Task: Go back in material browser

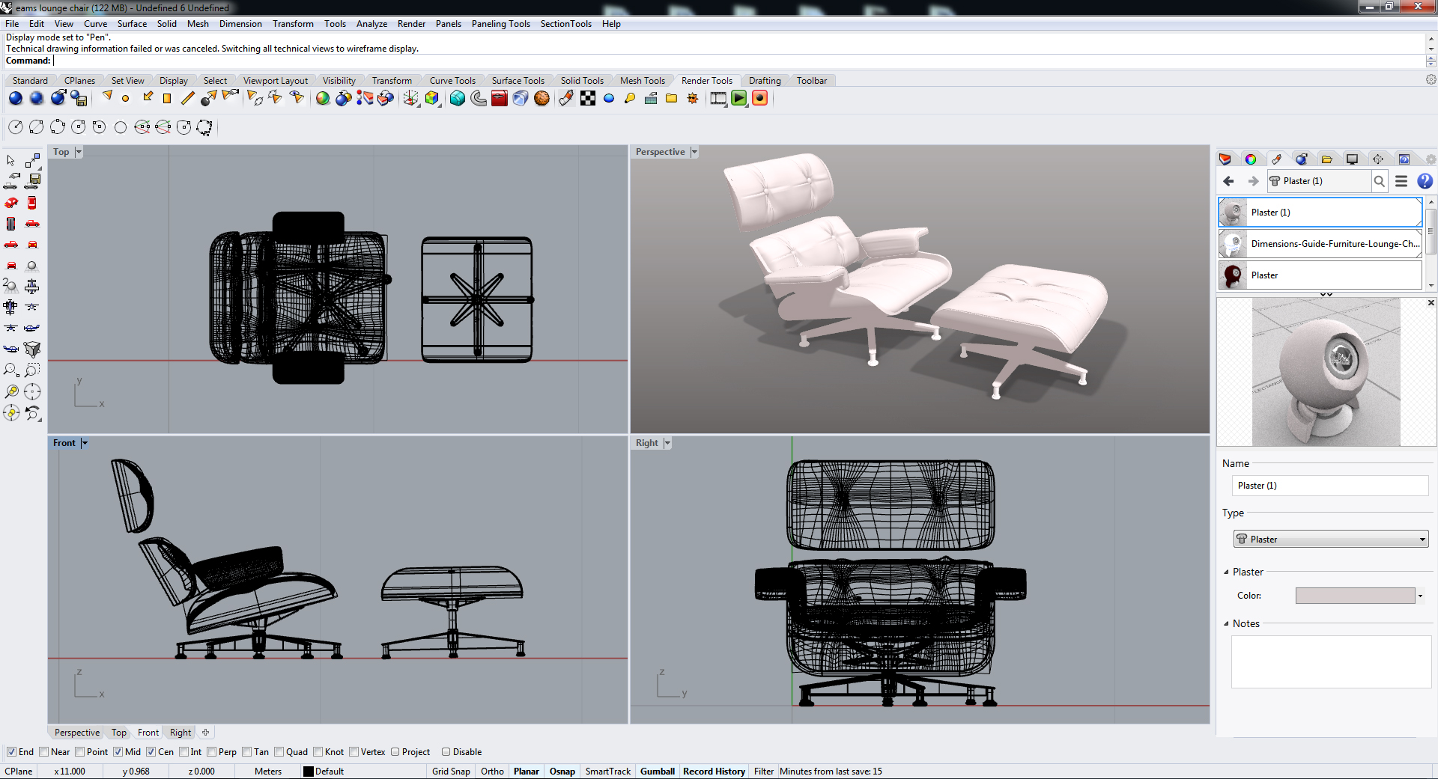Action: (1228, 181)
